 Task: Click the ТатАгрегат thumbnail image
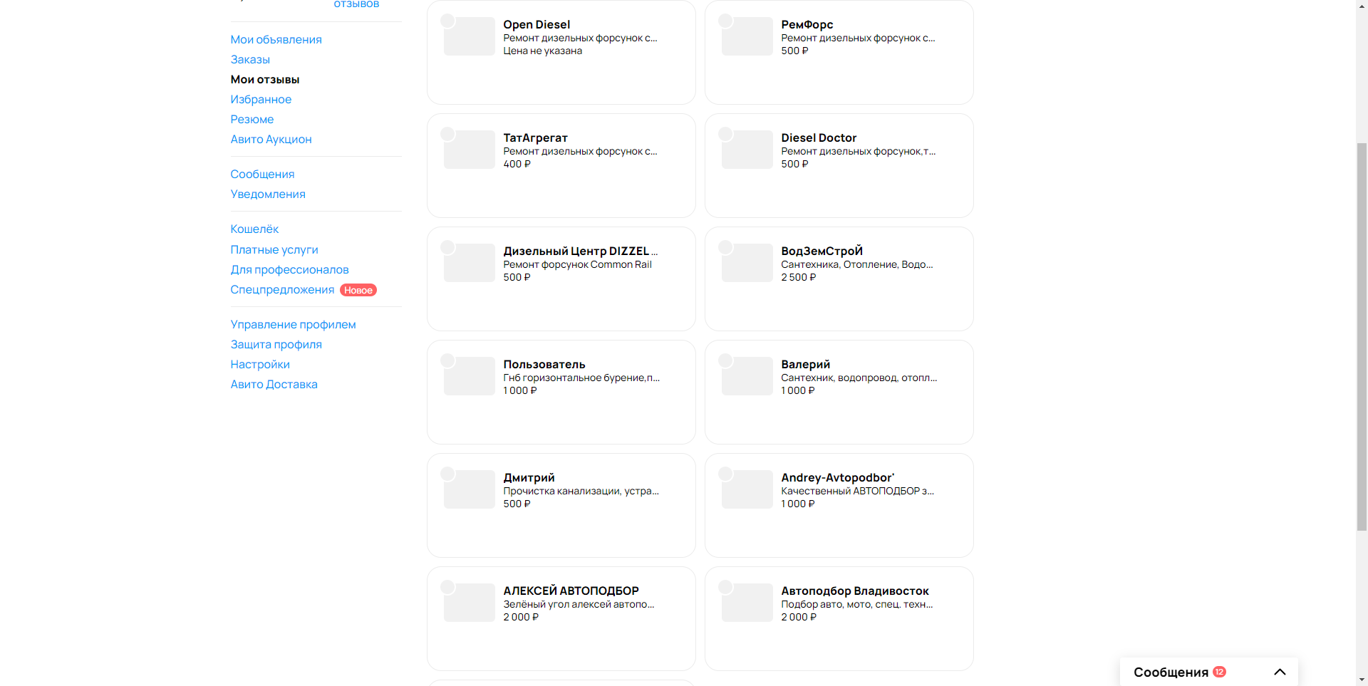[469, 150]
